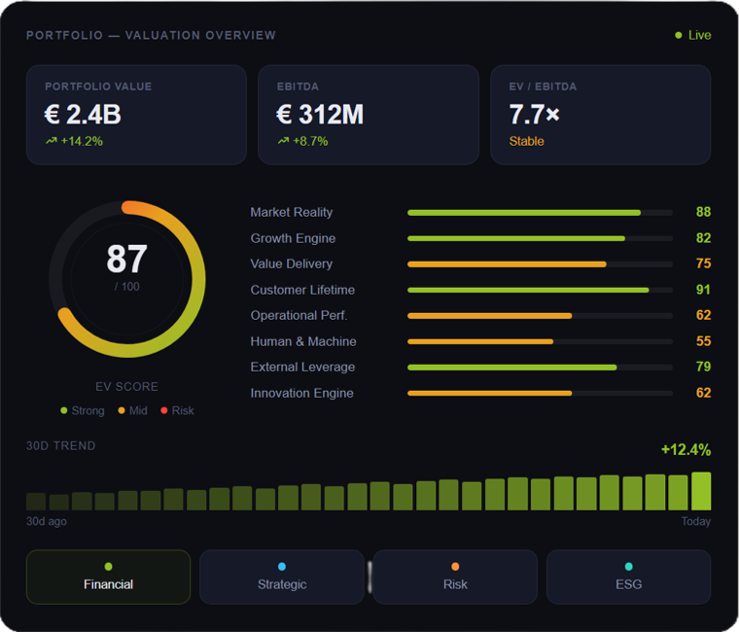Click the green Live status dot
Image resolution: width=739 pixels, height=632 pixels.
point(678,35)
